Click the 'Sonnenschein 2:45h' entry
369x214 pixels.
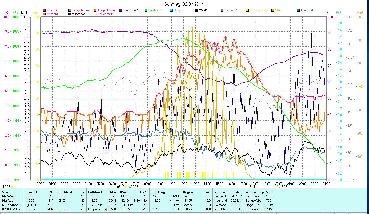[259, 209]
